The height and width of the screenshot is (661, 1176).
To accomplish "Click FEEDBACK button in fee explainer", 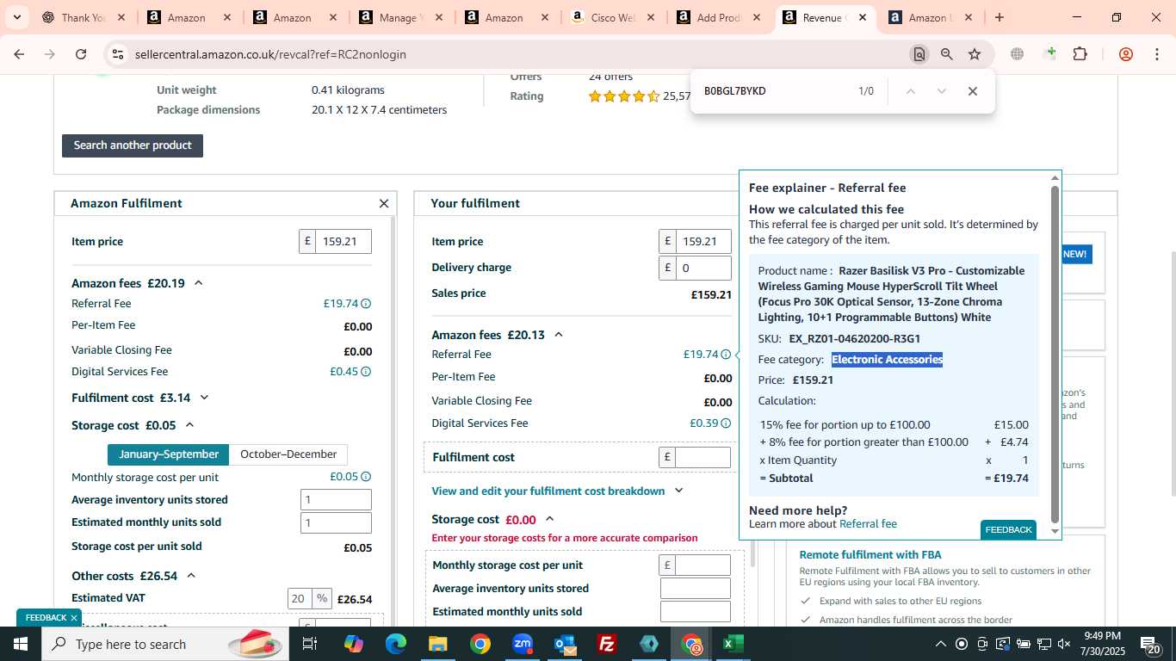I will pos(1008,529).
